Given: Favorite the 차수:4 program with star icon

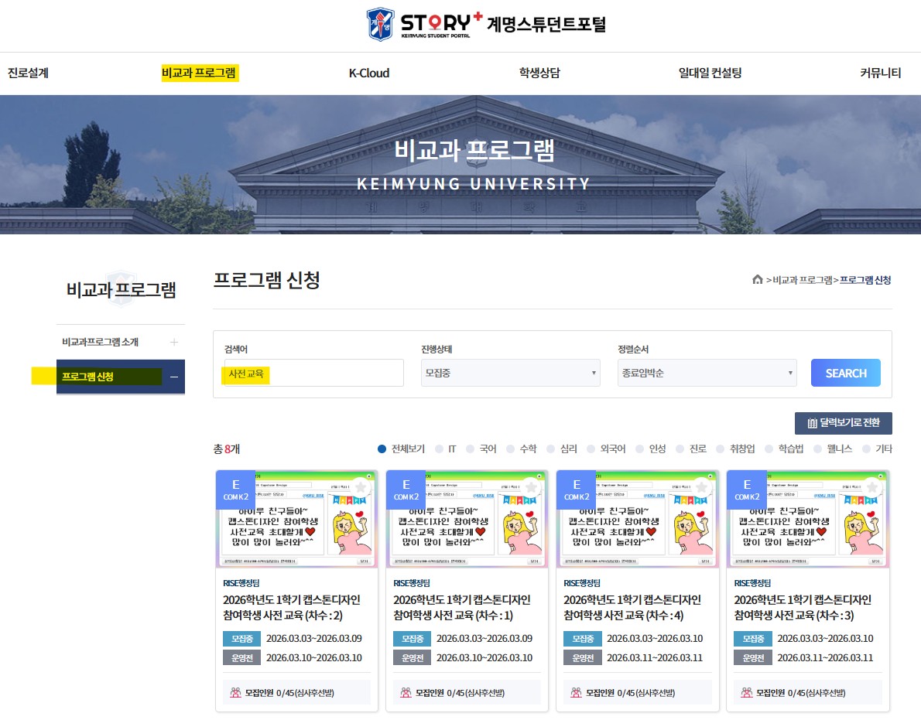Looking at the screenshot, I should [x=701, y=487].
